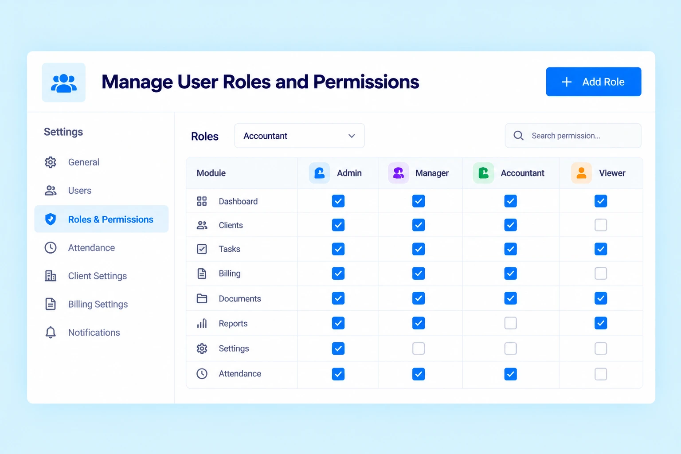Enable Clients permission for Viewer
Image resolution: width=681 pixels, height=454 pixels.
coord(601,225)
